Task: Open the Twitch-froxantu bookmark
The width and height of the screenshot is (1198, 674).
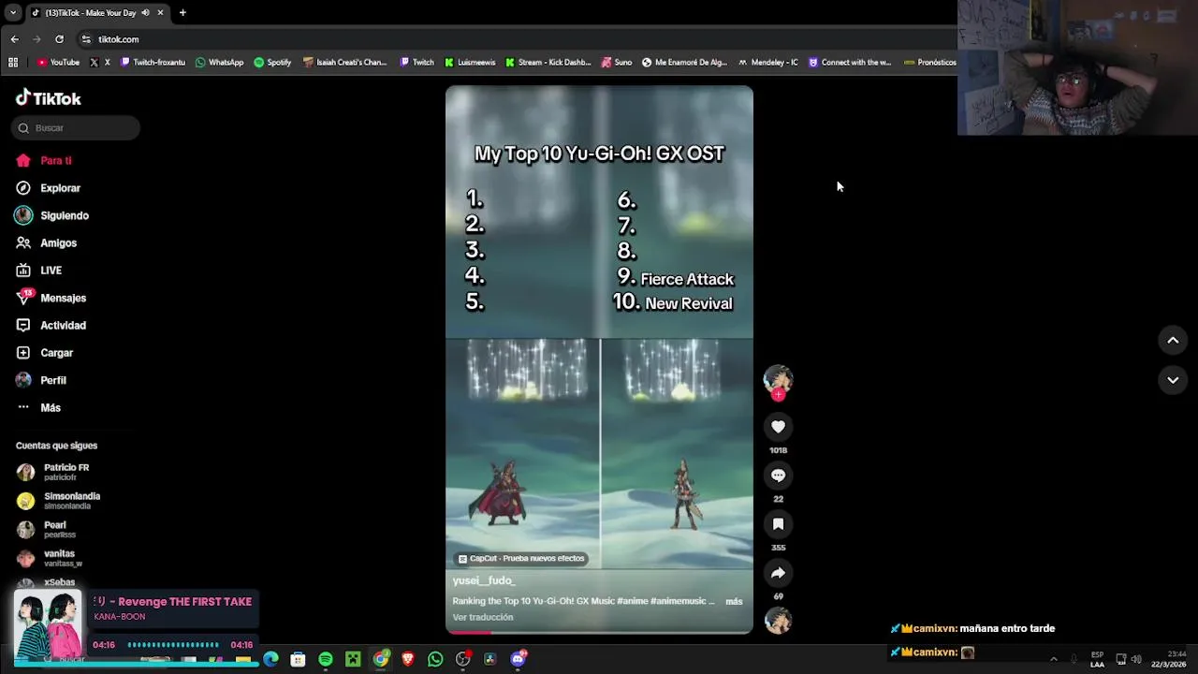Action: click(153, 63)
